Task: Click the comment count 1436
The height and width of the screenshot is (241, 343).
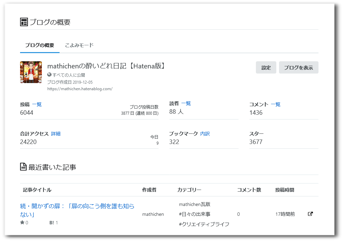Action: tap(256, 113)
